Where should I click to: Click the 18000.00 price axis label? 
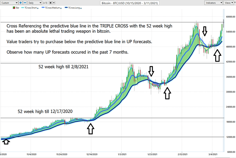(x=230, y=122)
